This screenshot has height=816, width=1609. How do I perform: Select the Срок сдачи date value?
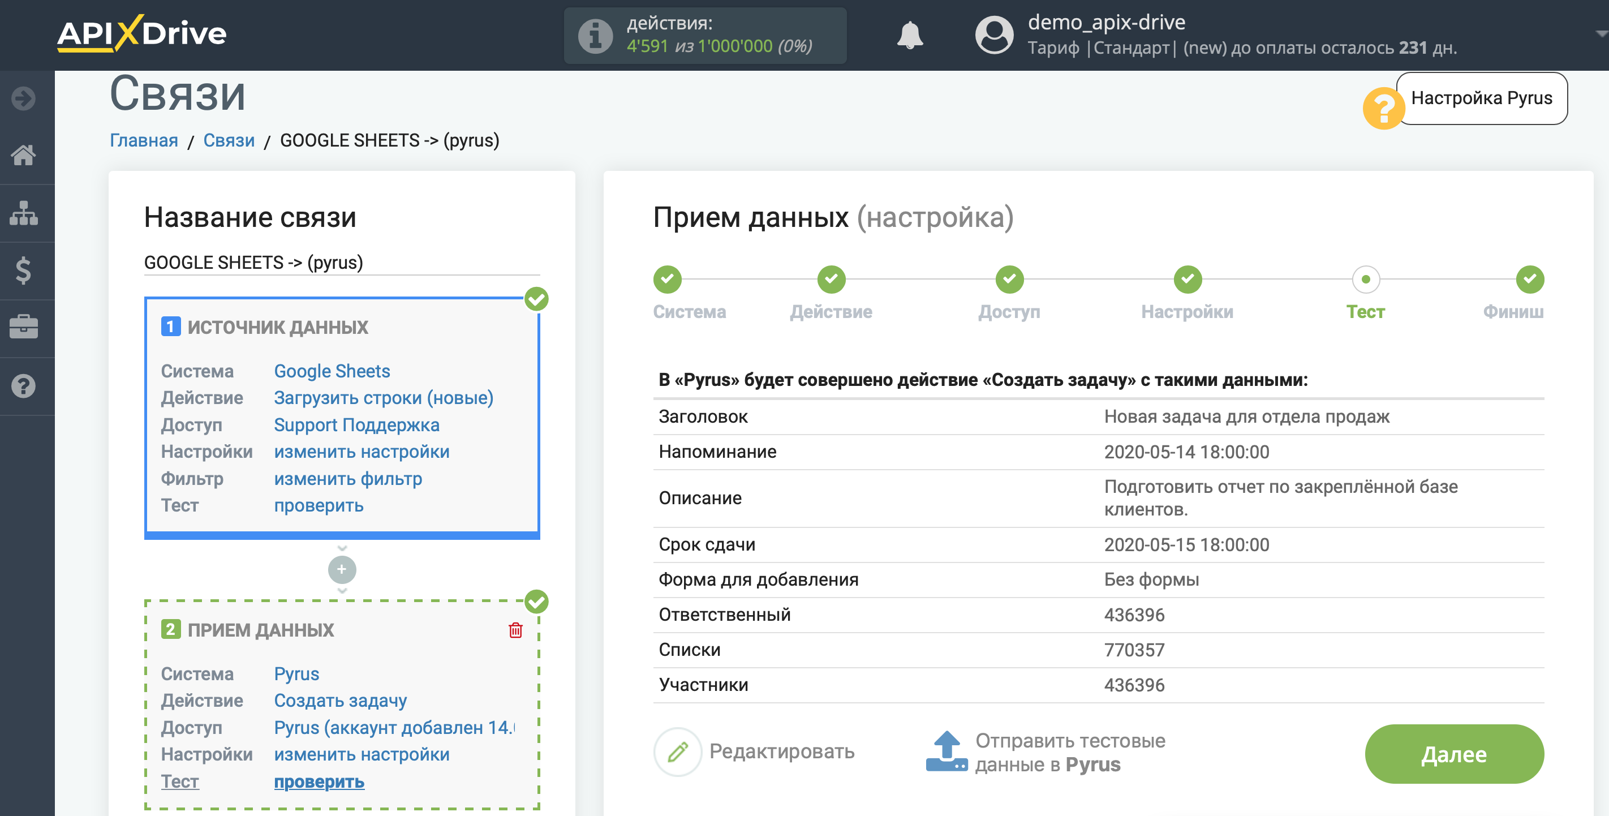point(1186,545)
